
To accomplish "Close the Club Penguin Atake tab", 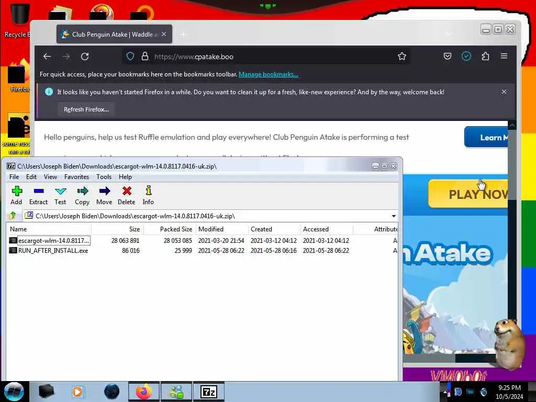I will [x=164, y=34].
